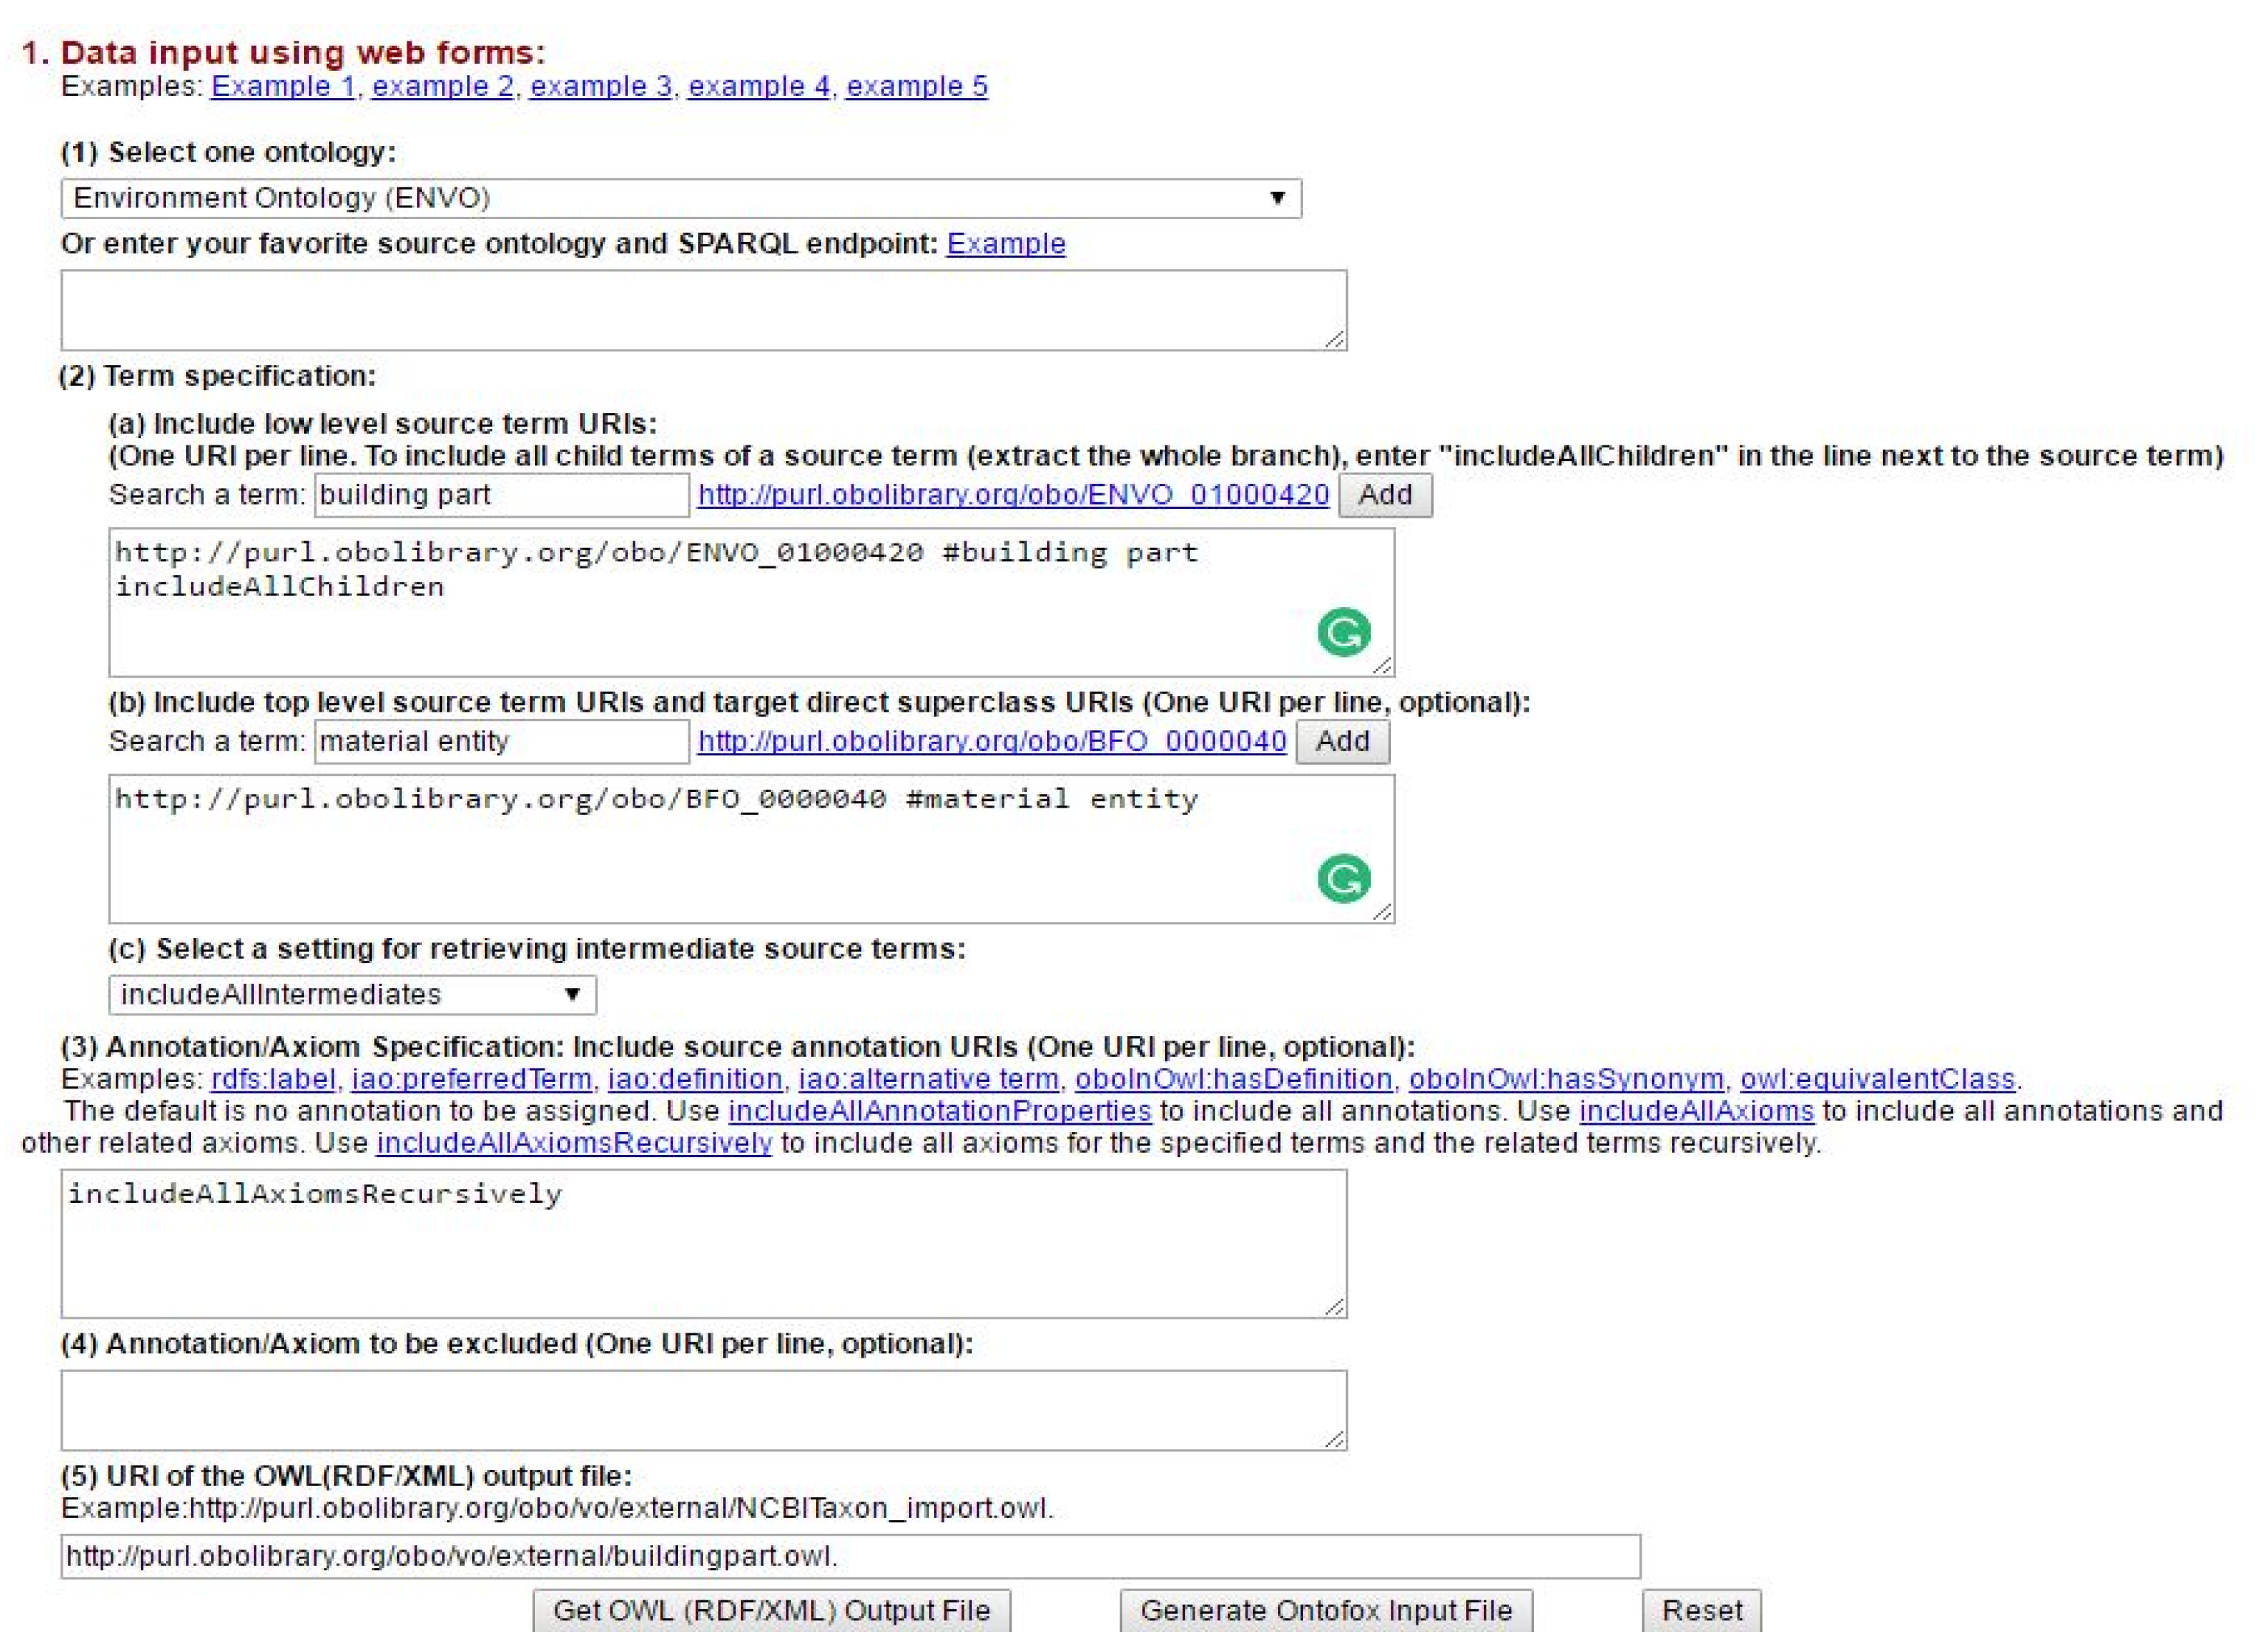Click the includeAllAnnotationProperties link
The image size is (2260, 1652).
click(x=939, y=1111)
